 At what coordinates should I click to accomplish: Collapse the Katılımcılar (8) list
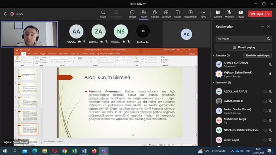point(213,83)
